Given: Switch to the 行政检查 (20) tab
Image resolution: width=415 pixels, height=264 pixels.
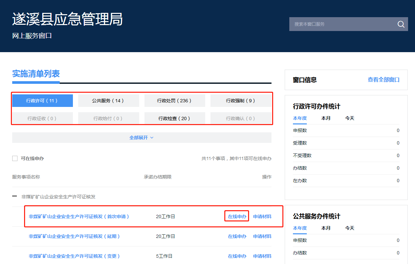Looking at the screenshot, I should (x=175, y=118).
